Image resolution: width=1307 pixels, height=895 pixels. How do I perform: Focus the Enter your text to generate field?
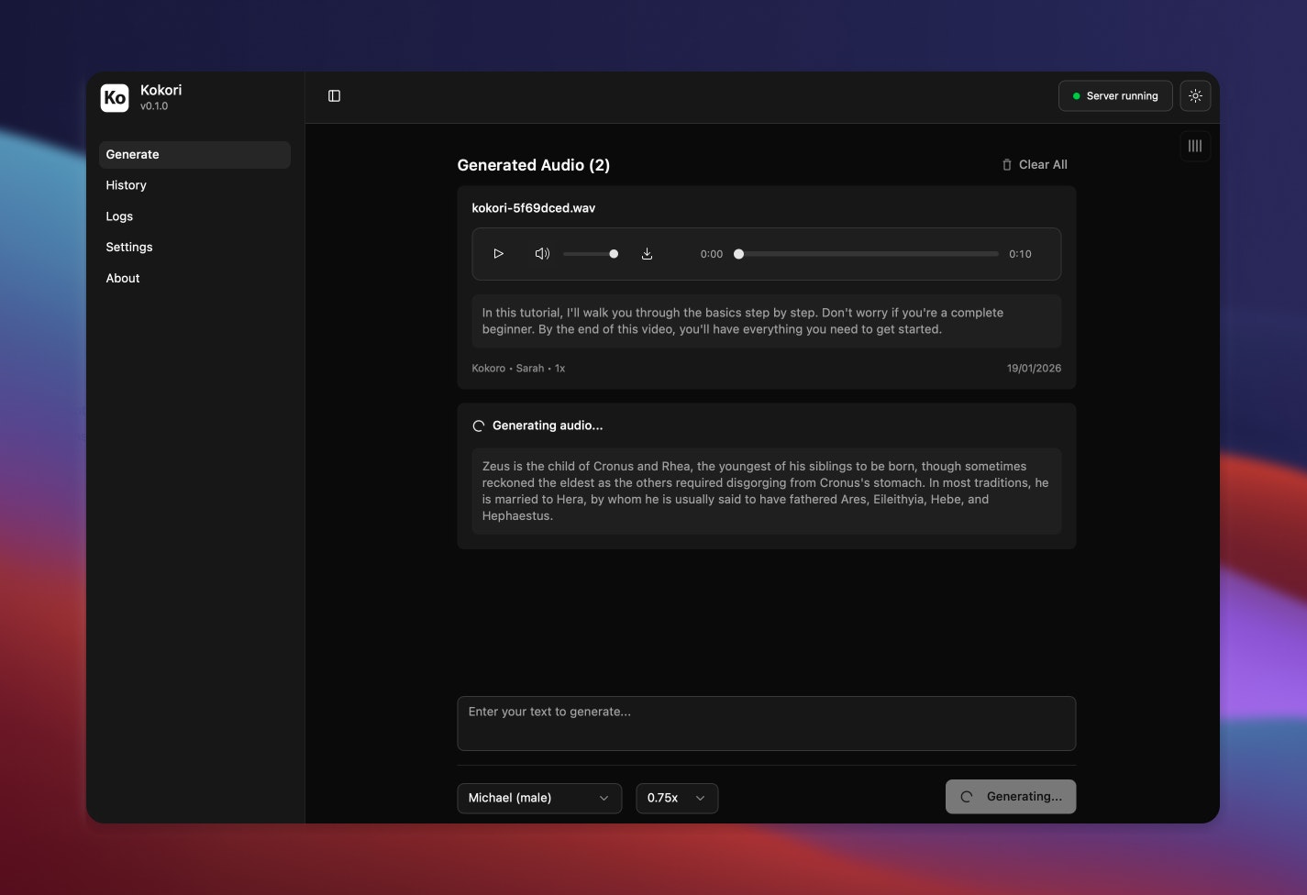(766, 724)
